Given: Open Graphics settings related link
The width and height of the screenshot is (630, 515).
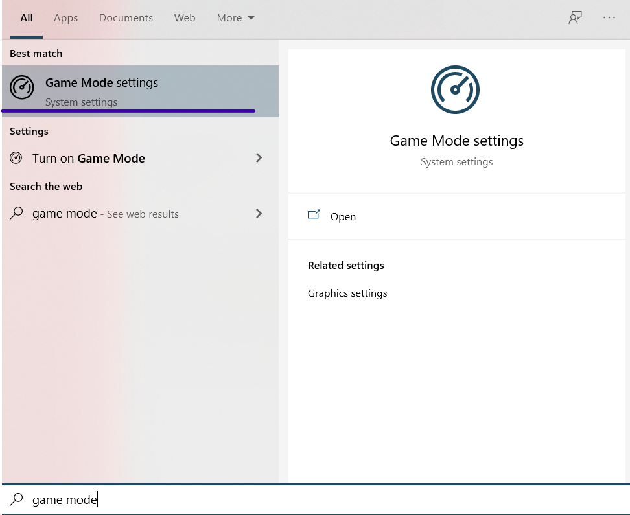Looking at the screenshot, I should click(x=347, y=293).
